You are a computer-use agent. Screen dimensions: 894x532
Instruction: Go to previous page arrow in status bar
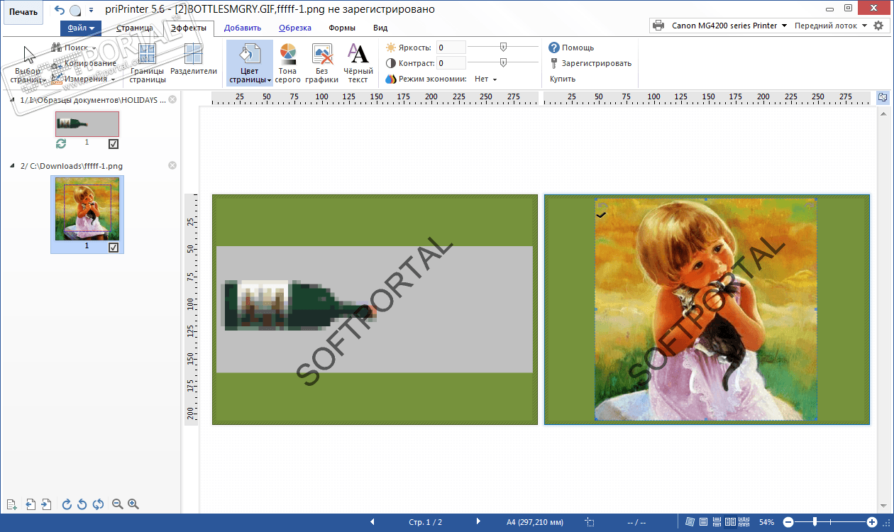click(x=372, y=522)
